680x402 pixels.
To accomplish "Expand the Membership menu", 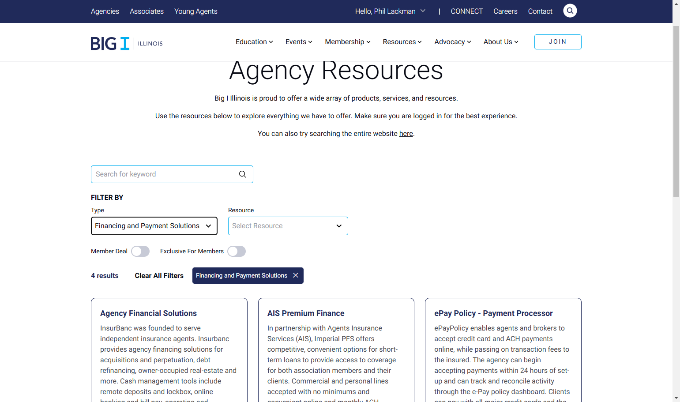I will tap(348, 42).
